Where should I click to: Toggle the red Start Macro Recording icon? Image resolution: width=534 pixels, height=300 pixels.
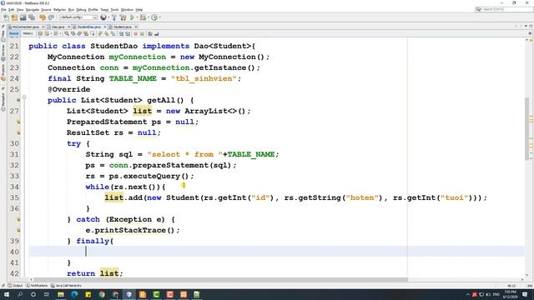click(x=135, y=33)
